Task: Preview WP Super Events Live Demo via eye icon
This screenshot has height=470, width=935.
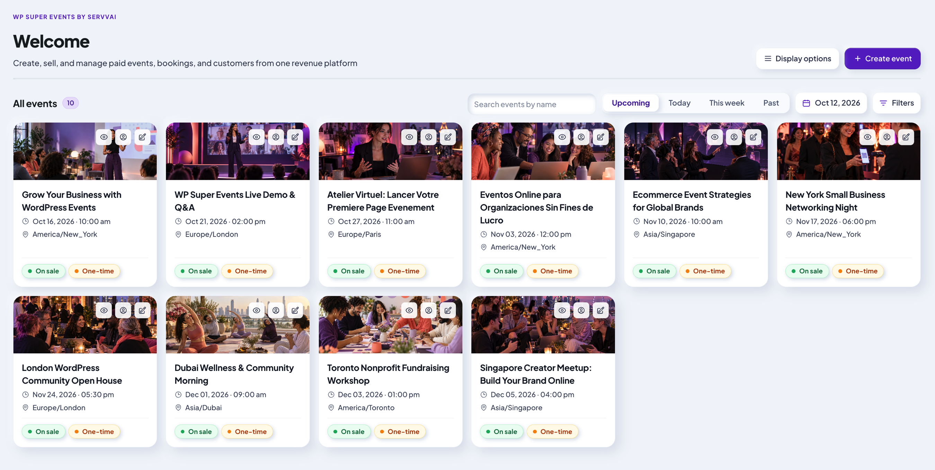Action: pos(257,137)
